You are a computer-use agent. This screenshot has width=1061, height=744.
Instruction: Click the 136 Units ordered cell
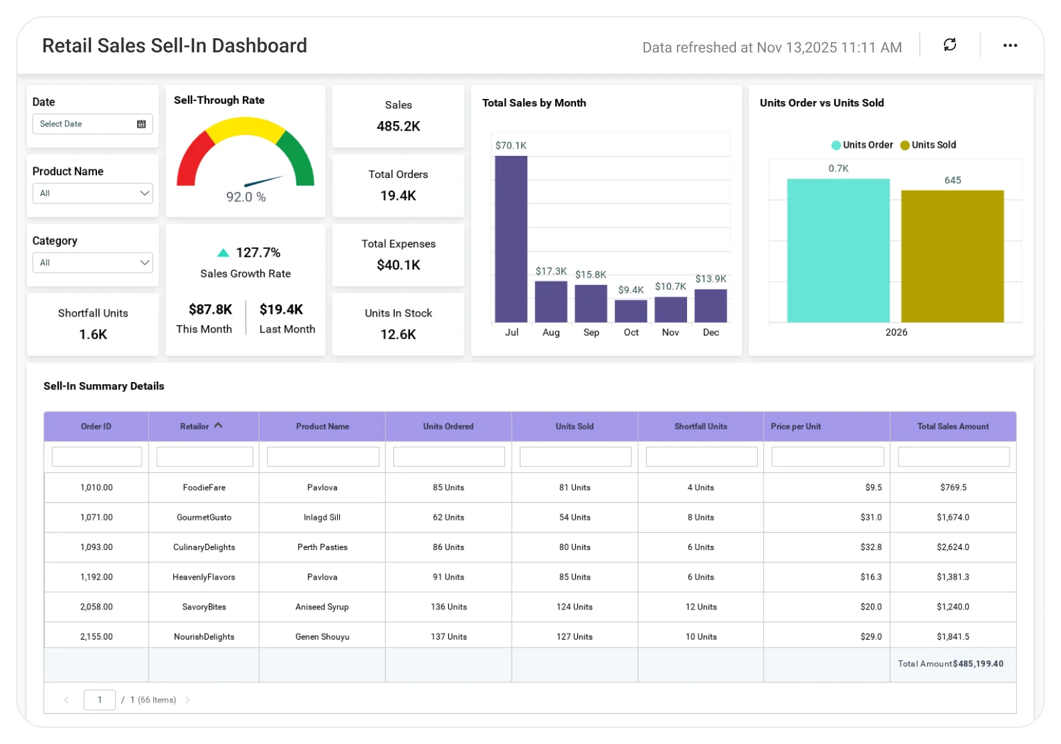coord(448,608)
